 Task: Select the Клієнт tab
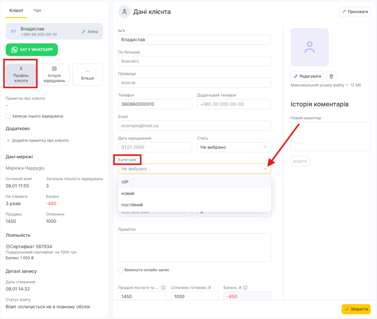tap(16, 11)
